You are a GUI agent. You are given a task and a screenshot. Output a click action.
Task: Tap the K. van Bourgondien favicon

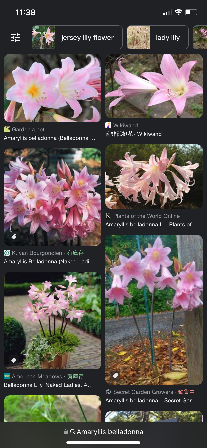pos(7,253)
